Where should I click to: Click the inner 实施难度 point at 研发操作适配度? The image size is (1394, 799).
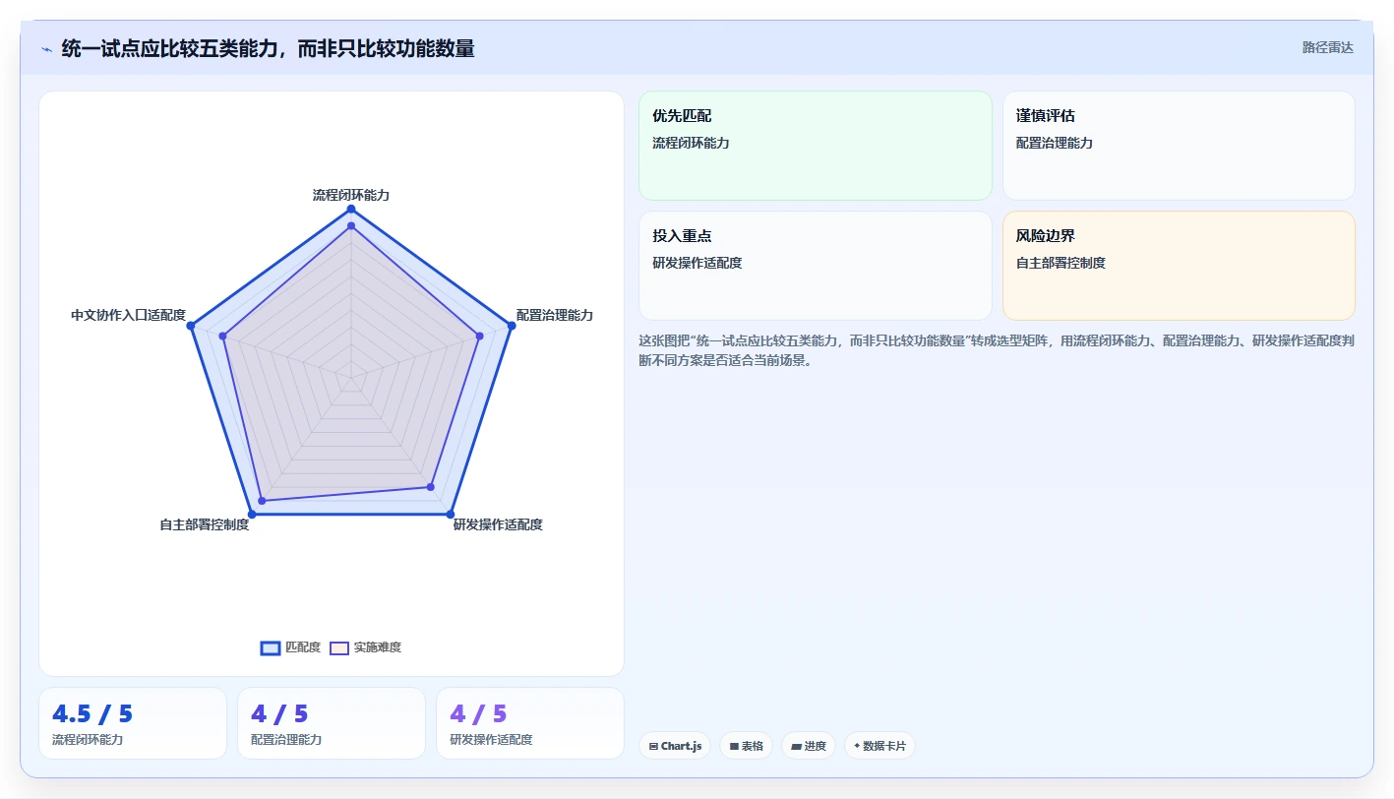pos(430,487)
